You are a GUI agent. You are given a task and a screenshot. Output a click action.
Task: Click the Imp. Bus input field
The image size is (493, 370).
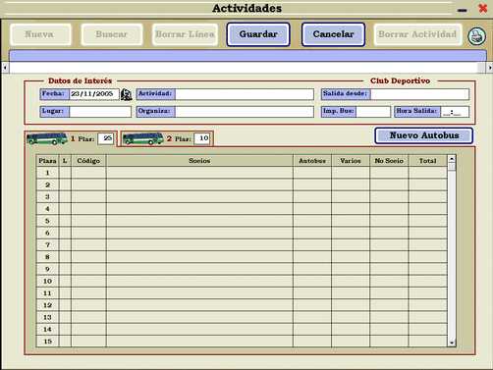pyautogui.click(x=373, y=112)
